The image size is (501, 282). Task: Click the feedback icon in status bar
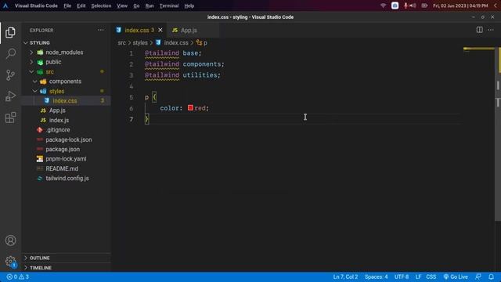coord(478,277)
